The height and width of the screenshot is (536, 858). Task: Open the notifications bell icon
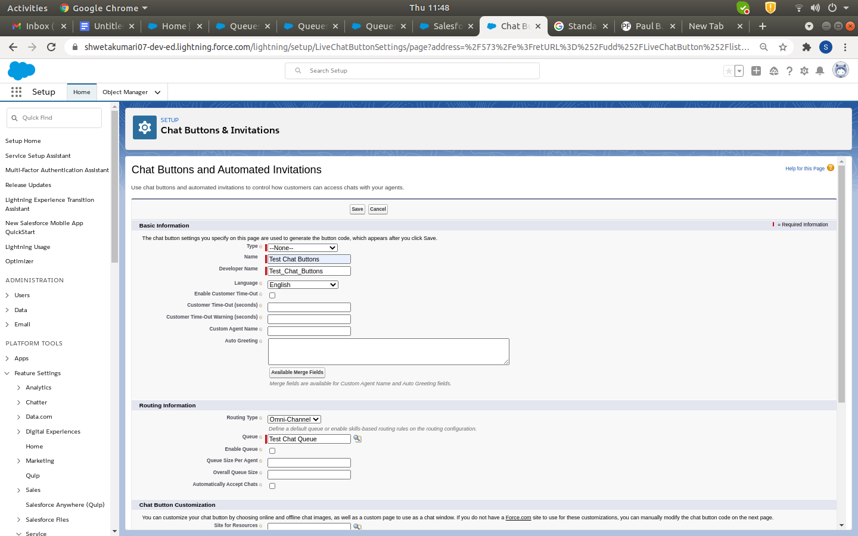[820, 71]
